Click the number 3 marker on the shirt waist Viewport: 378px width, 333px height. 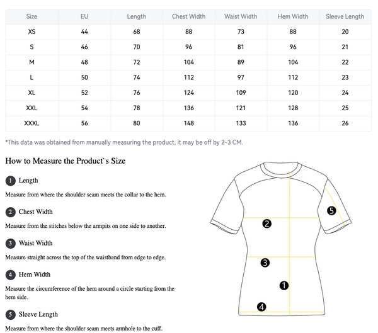265,262
